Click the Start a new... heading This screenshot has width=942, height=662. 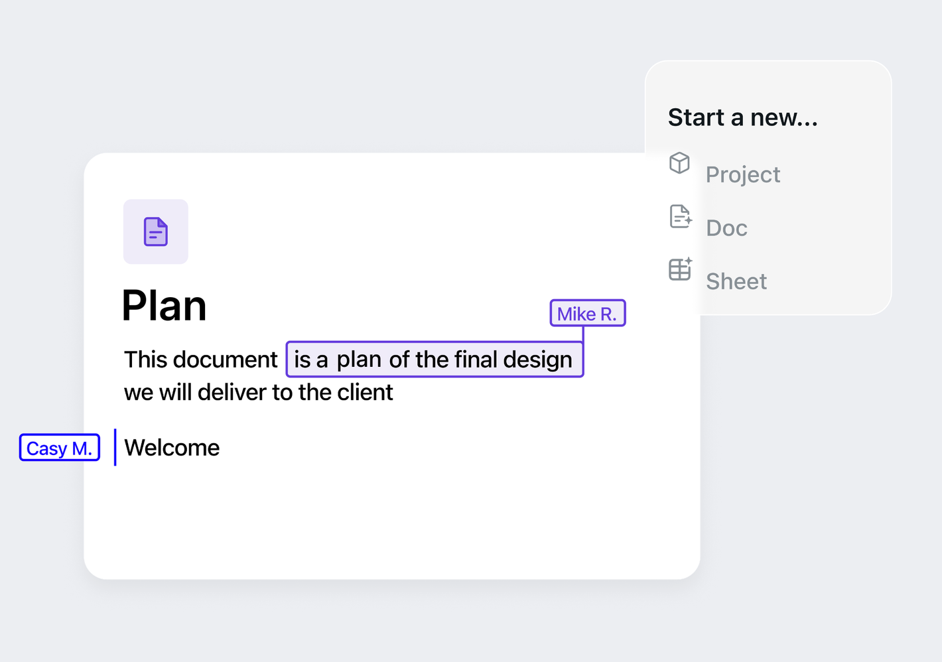click(x=742, y=117)
